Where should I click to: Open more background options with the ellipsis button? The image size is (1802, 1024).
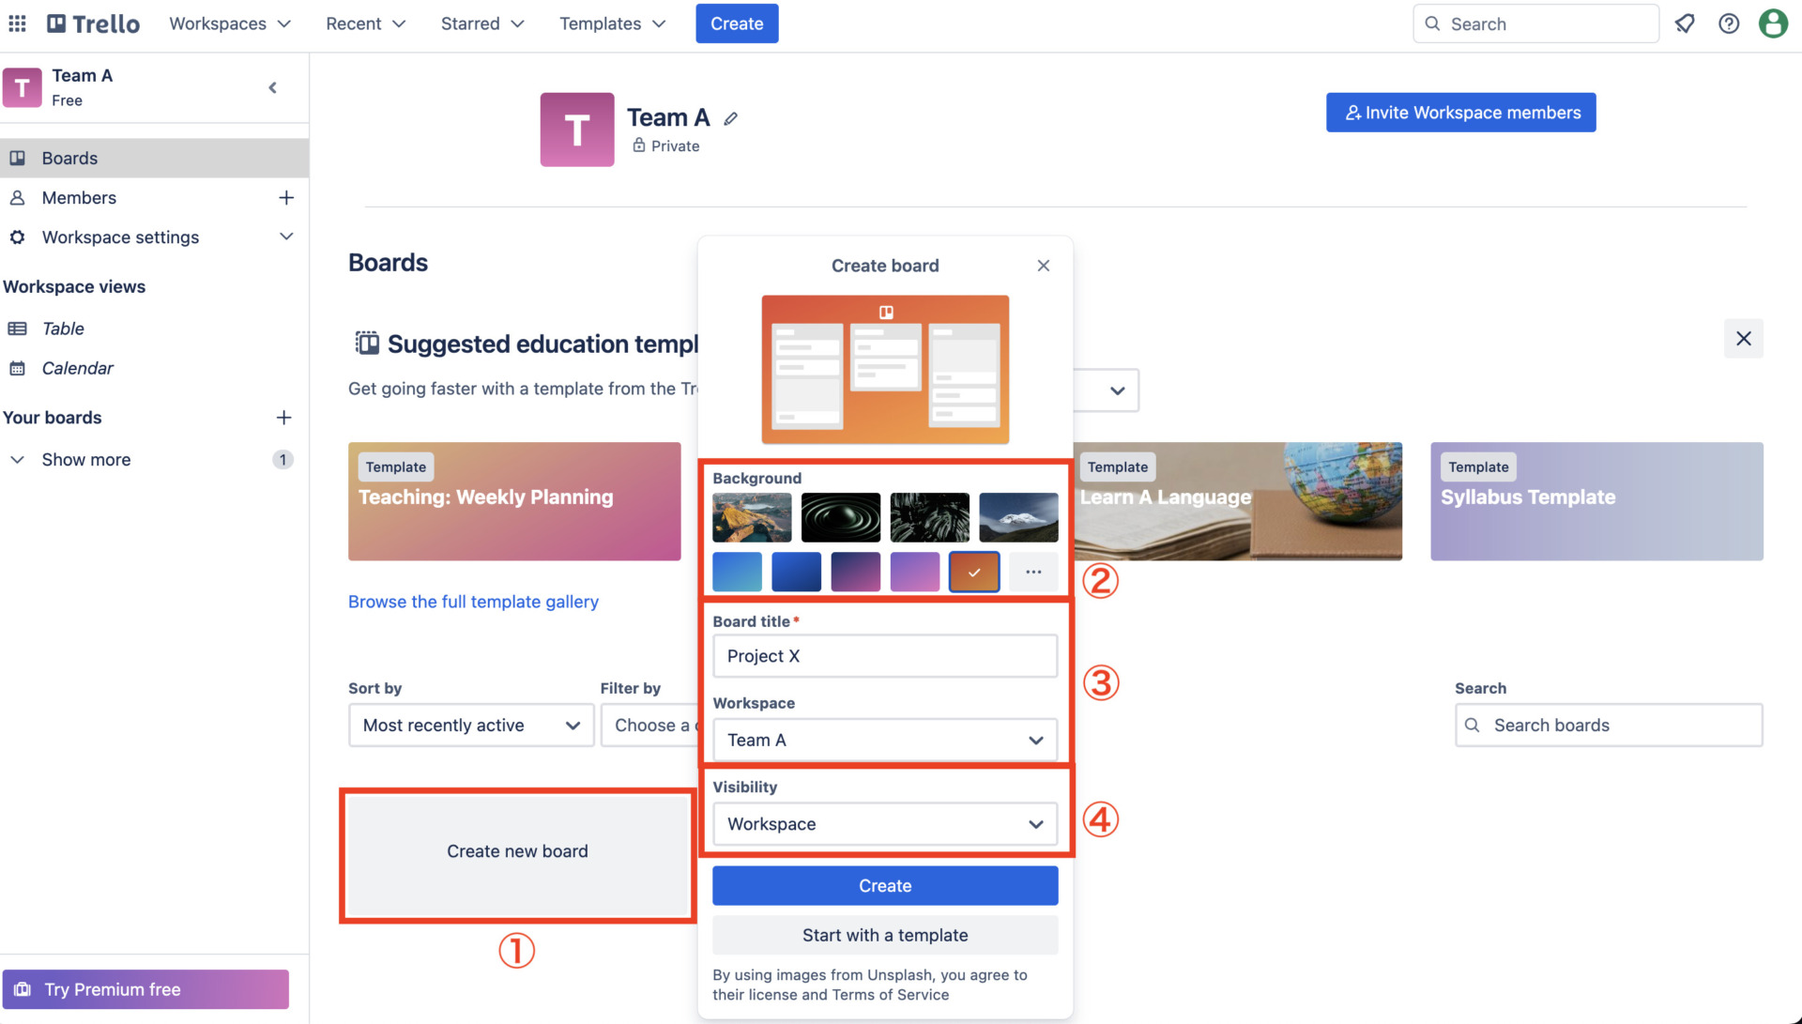pos(1033,572)
